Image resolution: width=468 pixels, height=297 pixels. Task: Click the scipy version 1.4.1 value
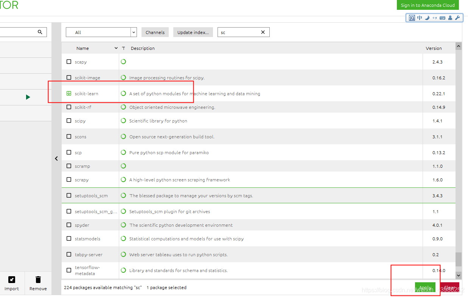point(437,121)
